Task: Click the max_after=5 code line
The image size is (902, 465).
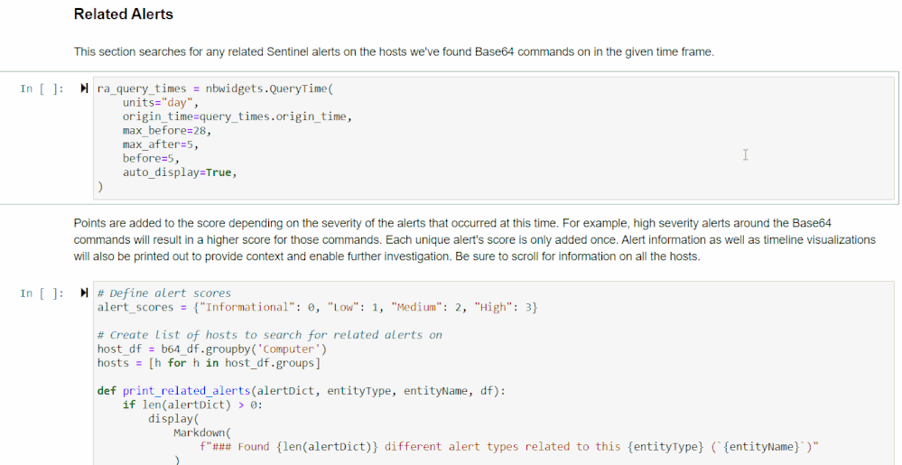Action: point(161,144)
